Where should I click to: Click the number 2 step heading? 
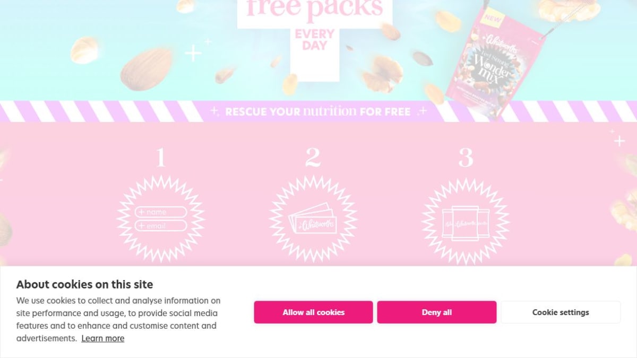[313, 158]
